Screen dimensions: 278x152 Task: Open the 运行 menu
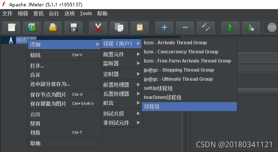(x=54, y=13)
